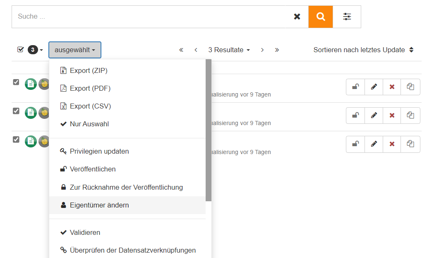Click 'Veröffentlichen' in the dropdown list
427x258 pixels.
click(93, 169)
